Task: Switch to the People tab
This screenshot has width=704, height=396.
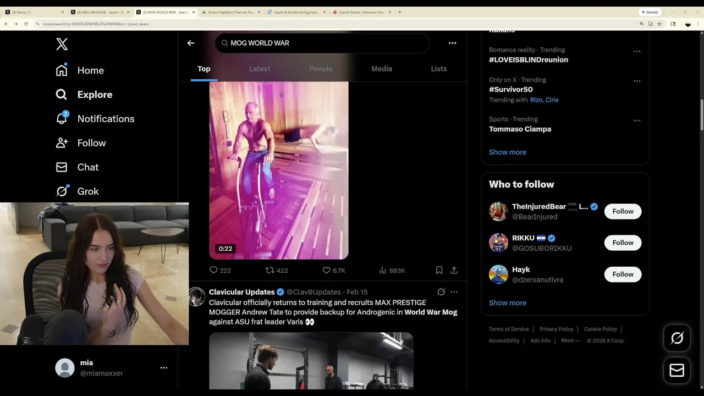Action: coord(321,69)
